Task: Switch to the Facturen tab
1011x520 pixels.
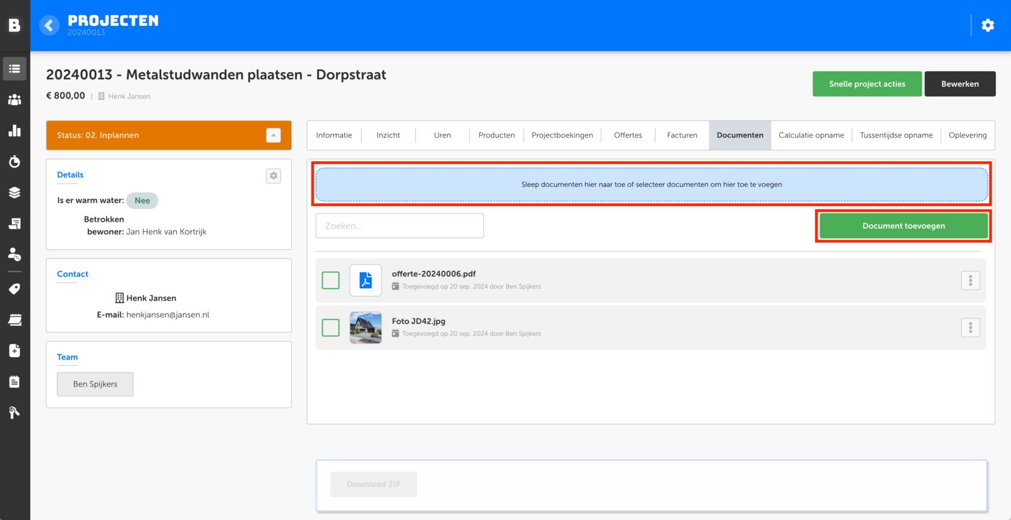Action: tap(682, 135)
